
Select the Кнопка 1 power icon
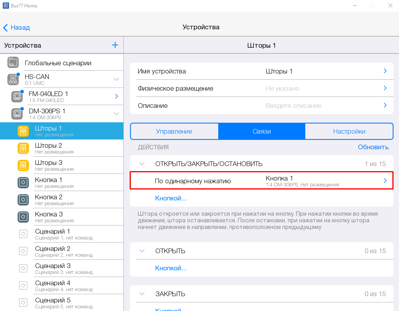point(23,182)
